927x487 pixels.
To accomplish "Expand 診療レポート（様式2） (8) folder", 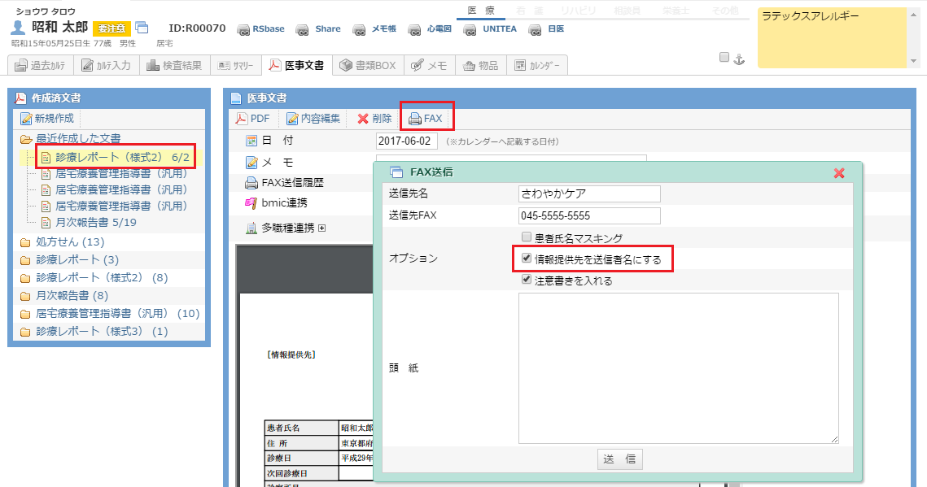I will click(94, 277).
